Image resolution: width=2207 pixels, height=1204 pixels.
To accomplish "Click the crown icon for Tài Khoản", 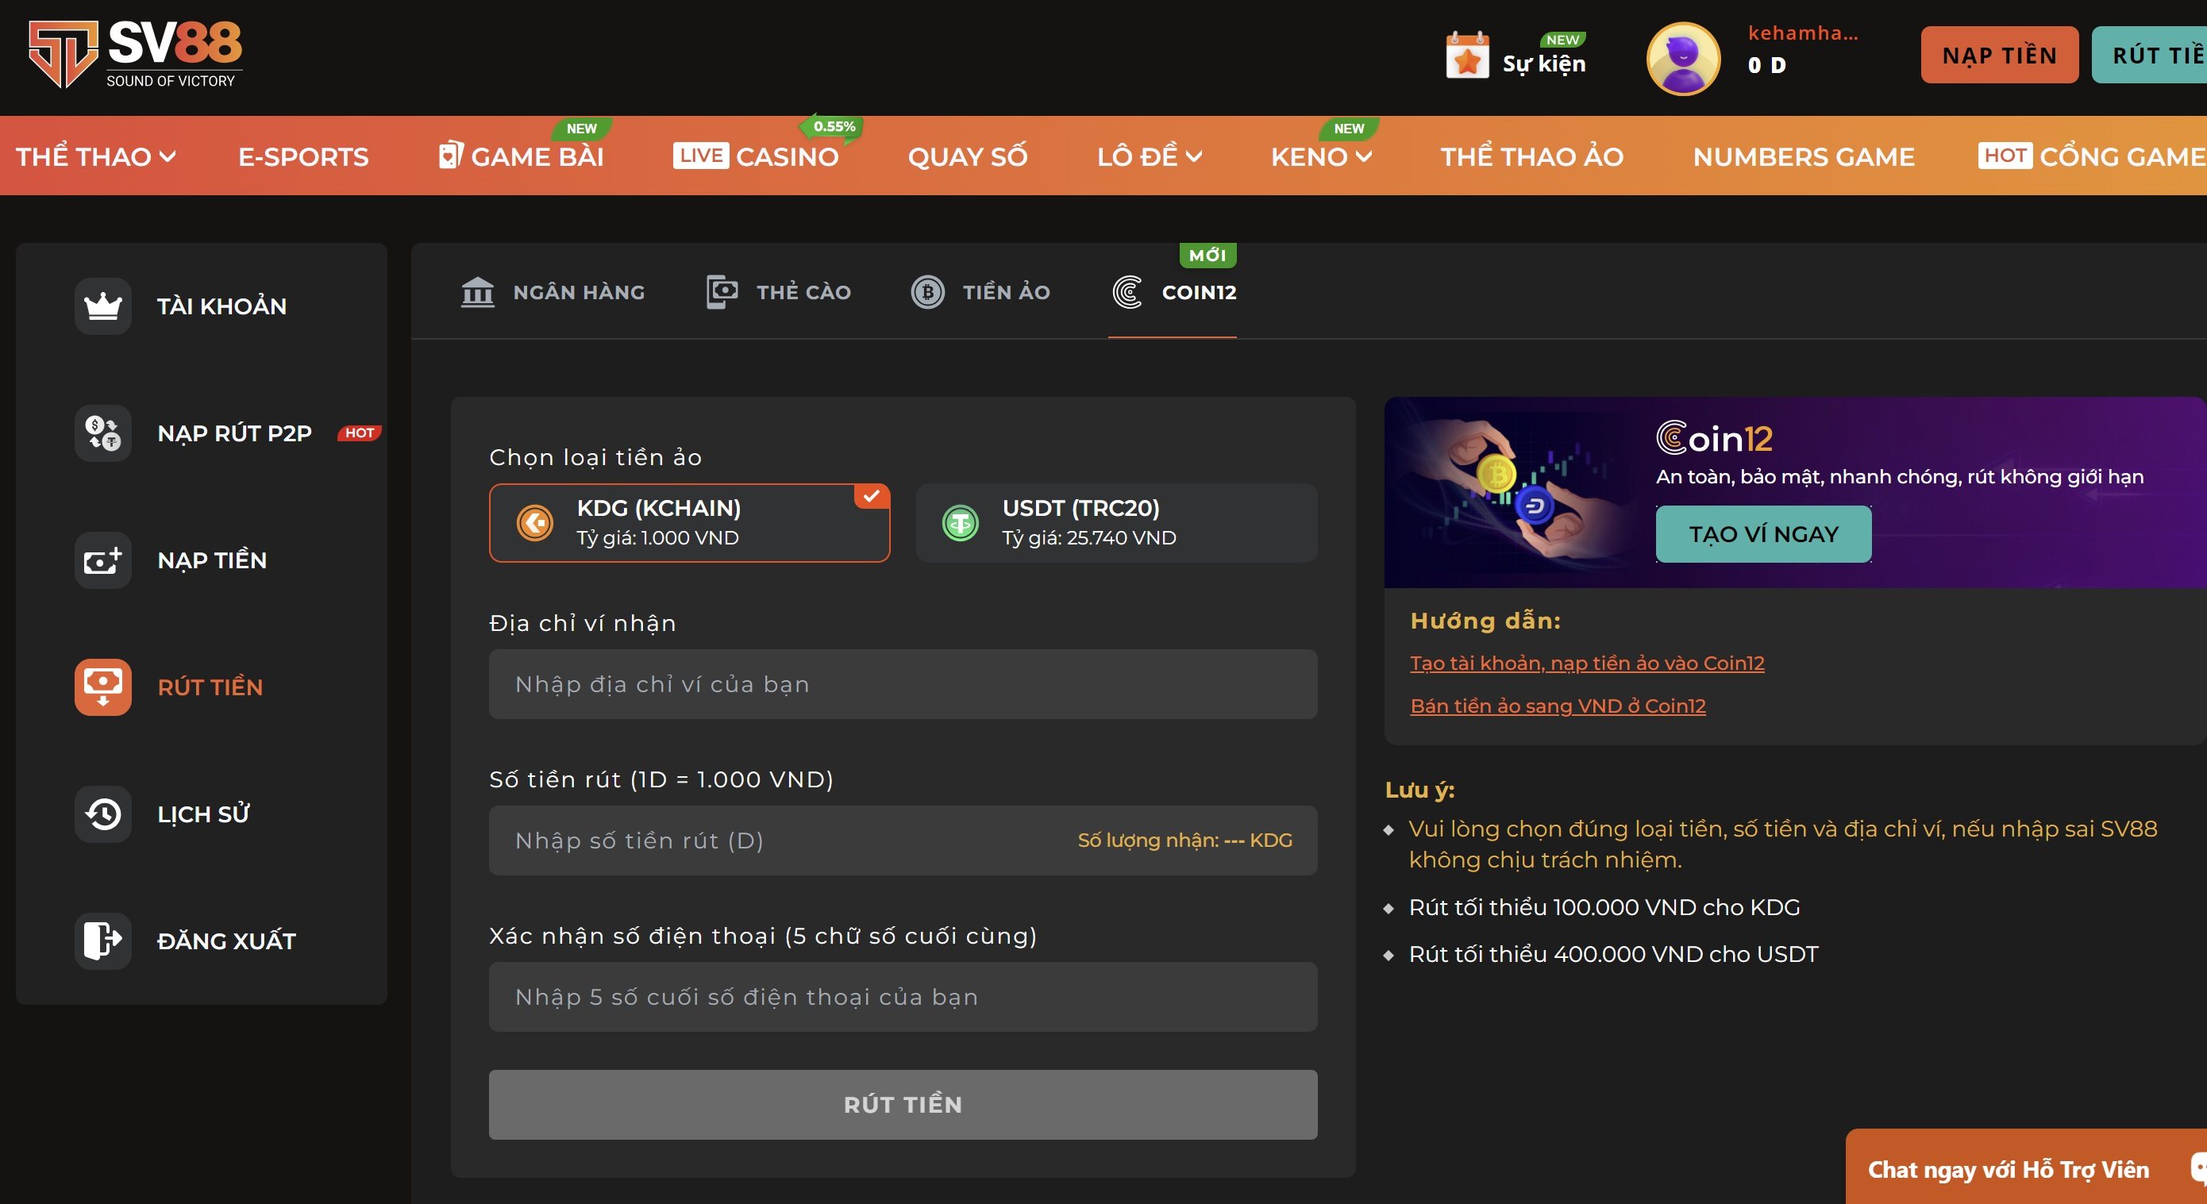I will click(103, 306).
